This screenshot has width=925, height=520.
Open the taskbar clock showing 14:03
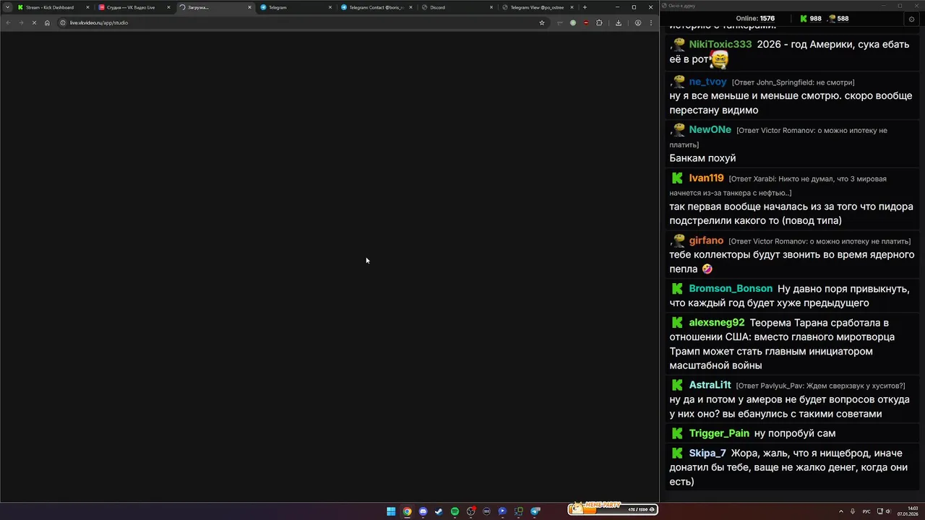coord(908,511)
